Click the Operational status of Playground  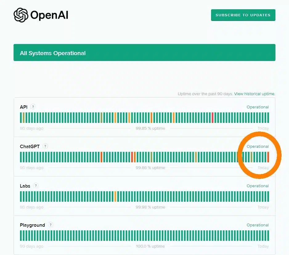point(258,225)
